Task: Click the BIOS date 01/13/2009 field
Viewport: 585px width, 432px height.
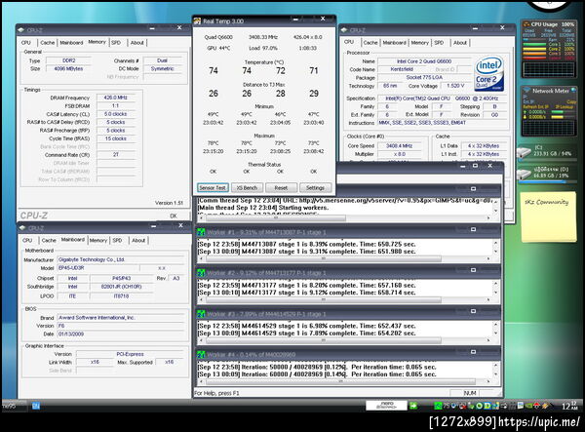Action: pyautogui.click(x=121, y=334)
